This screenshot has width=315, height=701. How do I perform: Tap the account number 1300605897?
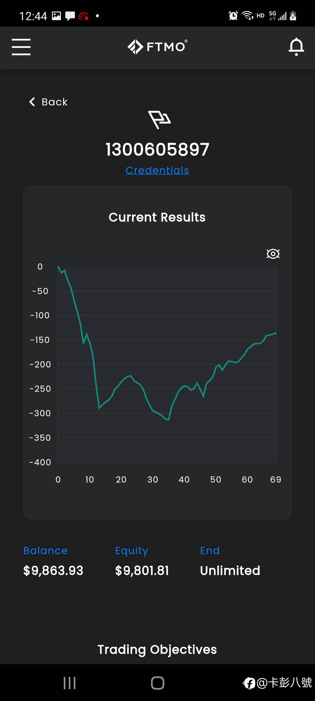[x=157, y=150]
